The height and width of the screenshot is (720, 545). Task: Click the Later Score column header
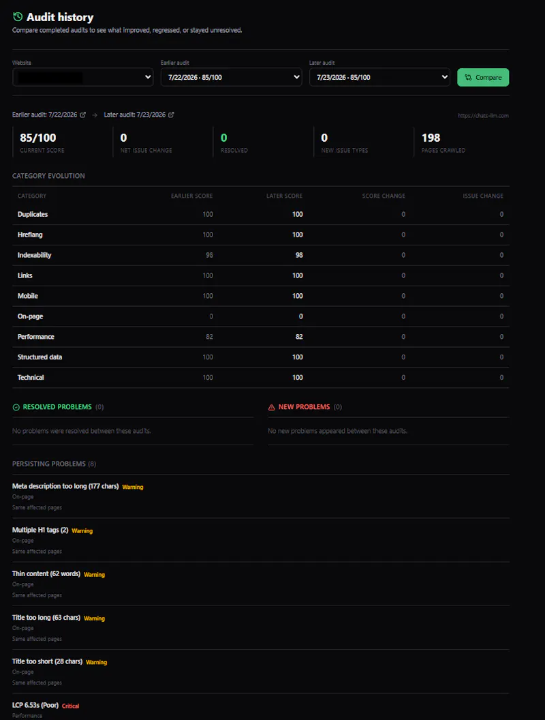click(285, 196)
